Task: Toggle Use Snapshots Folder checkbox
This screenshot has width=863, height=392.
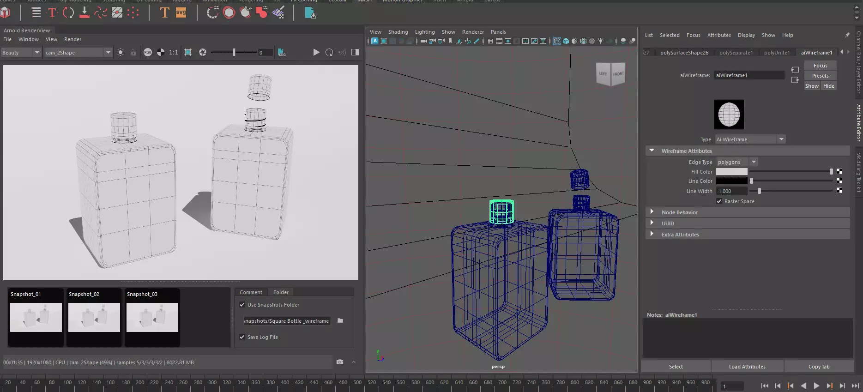Action: tap(242, 305)
